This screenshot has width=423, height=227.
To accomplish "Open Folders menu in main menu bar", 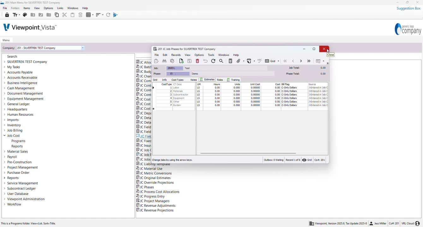I will point(15,8).
